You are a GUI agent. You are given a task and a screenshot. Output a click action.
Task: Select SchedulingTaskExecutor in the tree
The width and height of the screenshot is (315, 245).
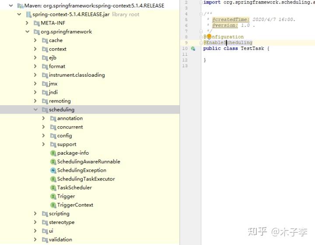coord(86,179)
